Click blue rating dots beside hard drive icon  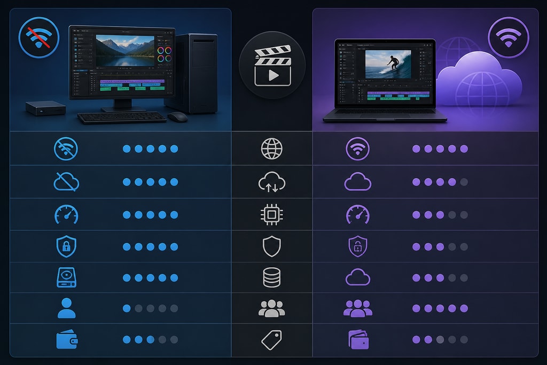tap(150, 278)
